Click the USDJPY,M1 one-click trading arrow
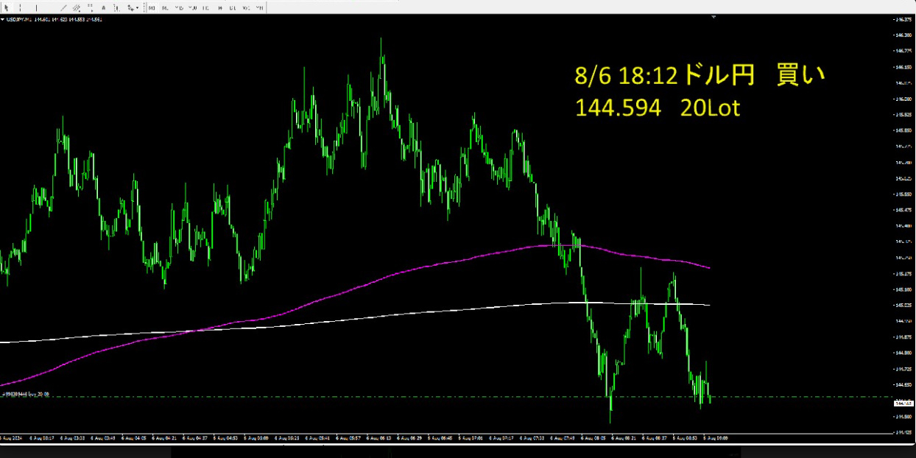 (3, 19)
